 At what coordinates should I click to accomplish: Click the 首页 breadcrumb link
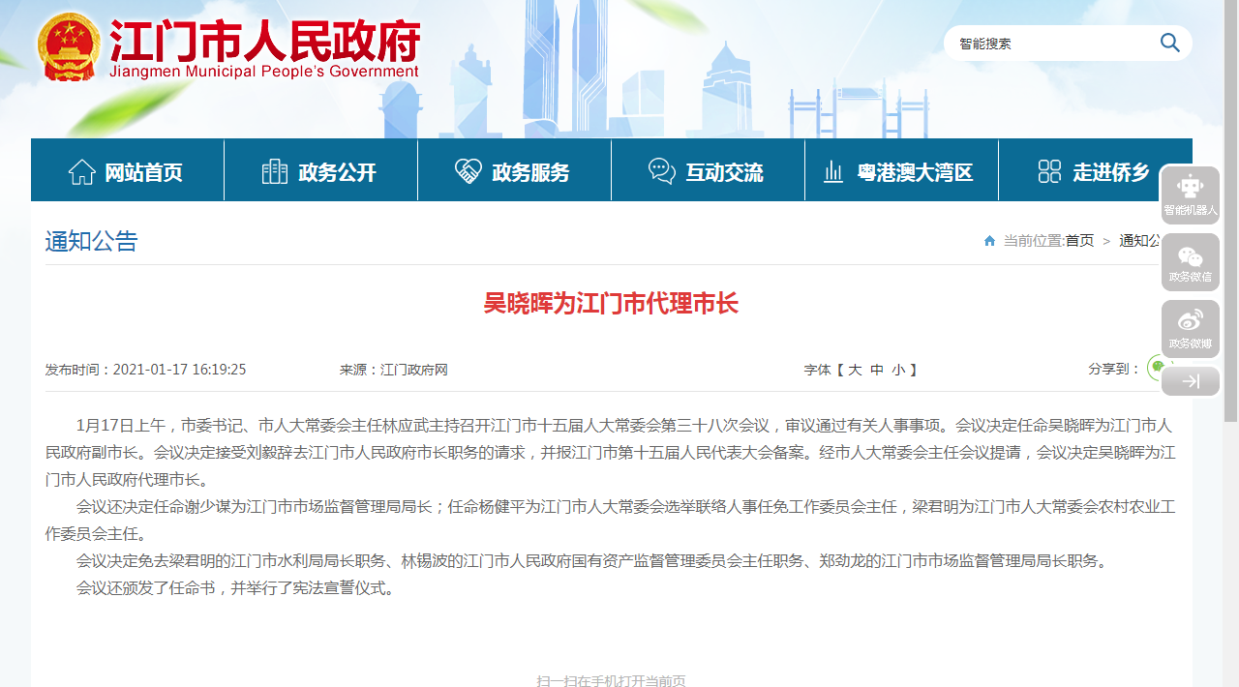click(1078, 240)
